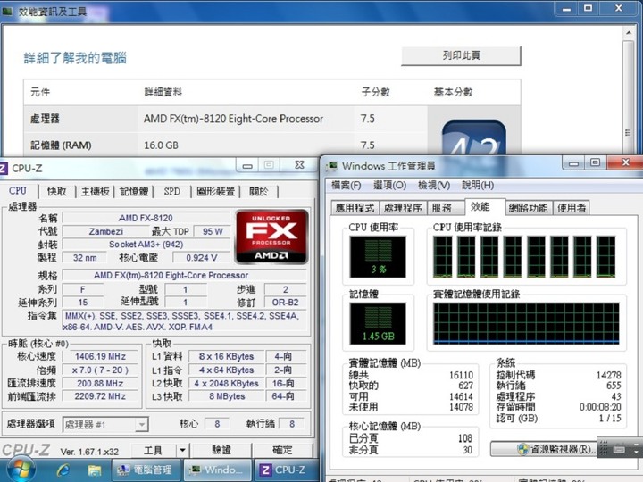Viewport: 643px width, 482px height.
Task: Click the 名稱 field AMD FX-8120
Action: (x=146, y=218)
